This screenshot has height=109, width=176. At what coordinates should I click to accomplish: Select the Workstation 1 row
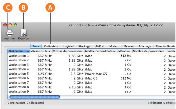92,56
